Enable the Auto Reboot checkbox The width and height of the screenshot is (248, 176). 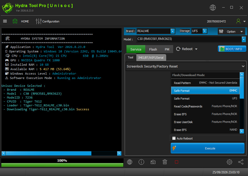click(174, 138)
